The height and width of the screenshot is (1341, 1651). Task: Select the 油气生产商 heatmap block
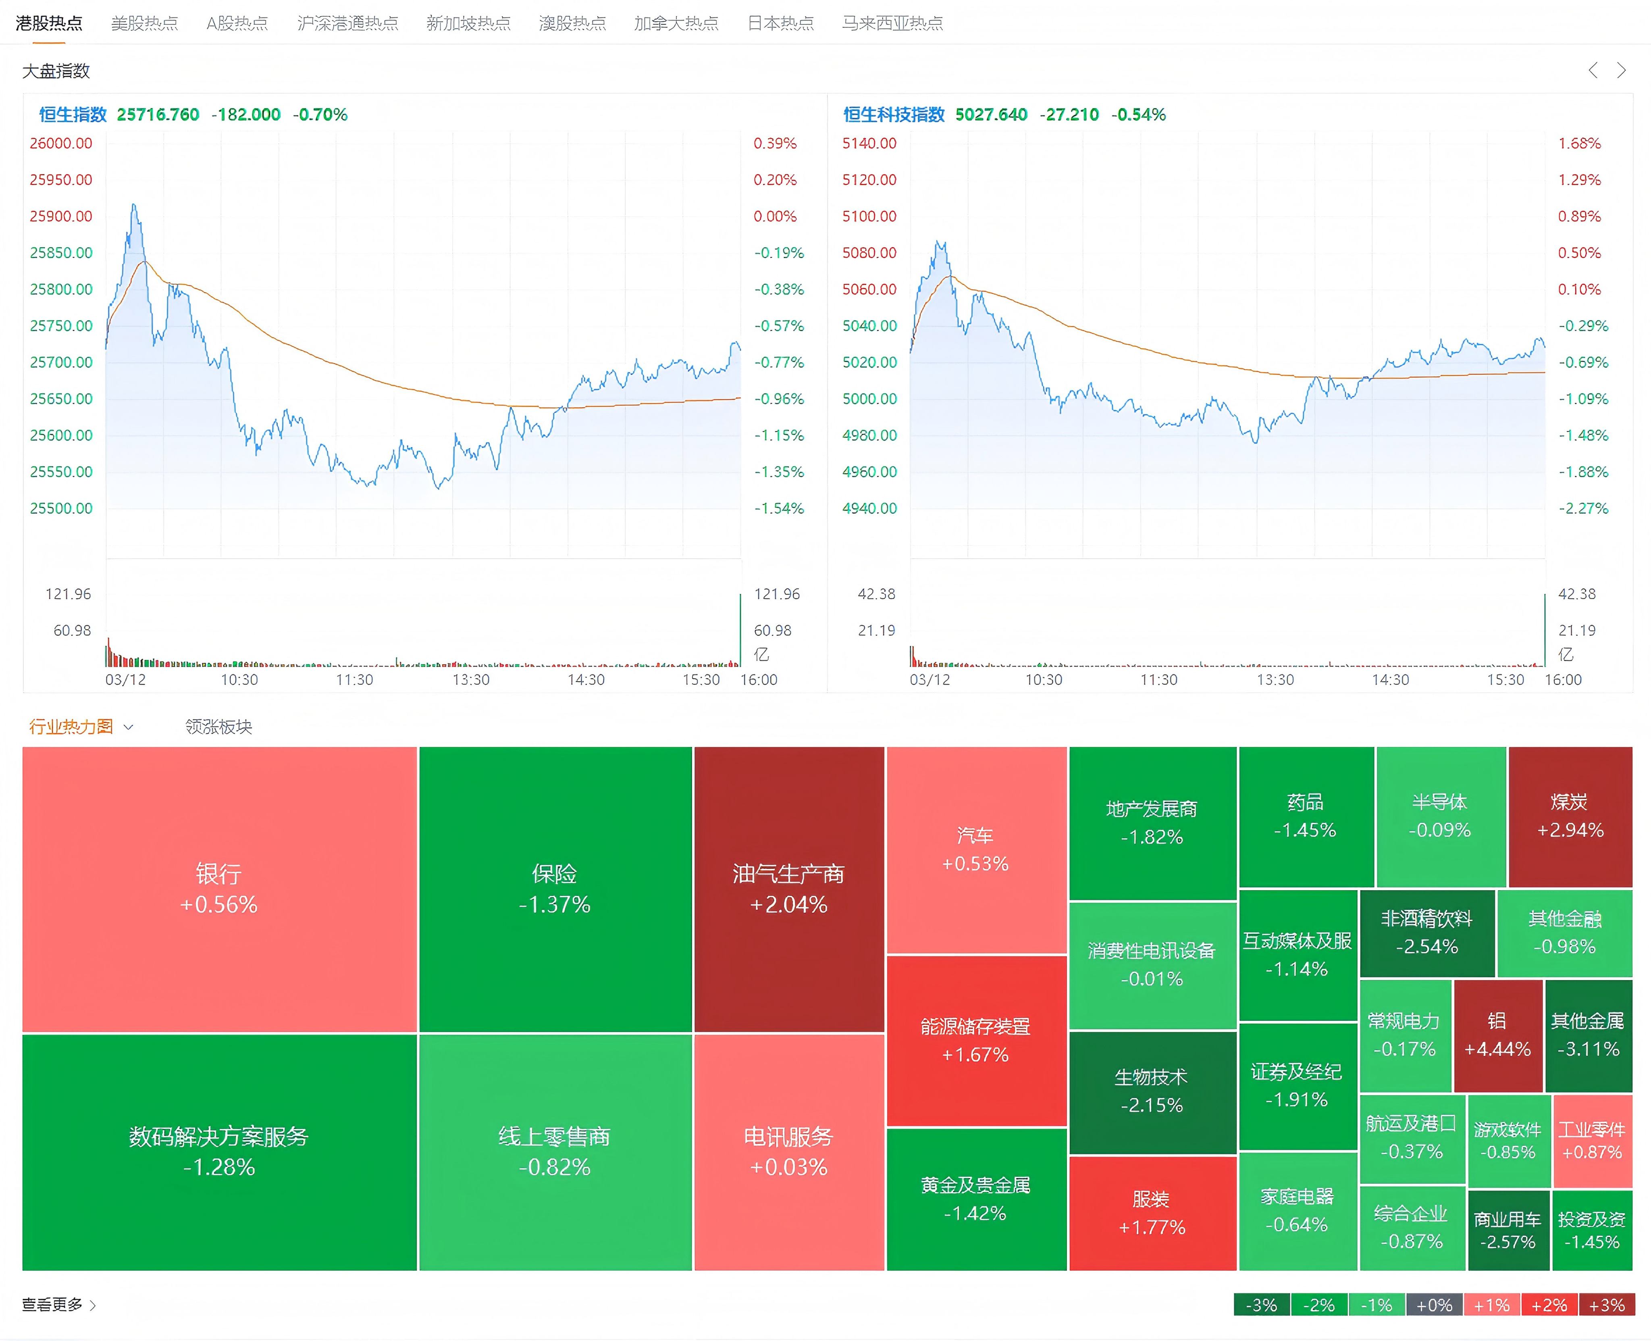coord(788,888)
